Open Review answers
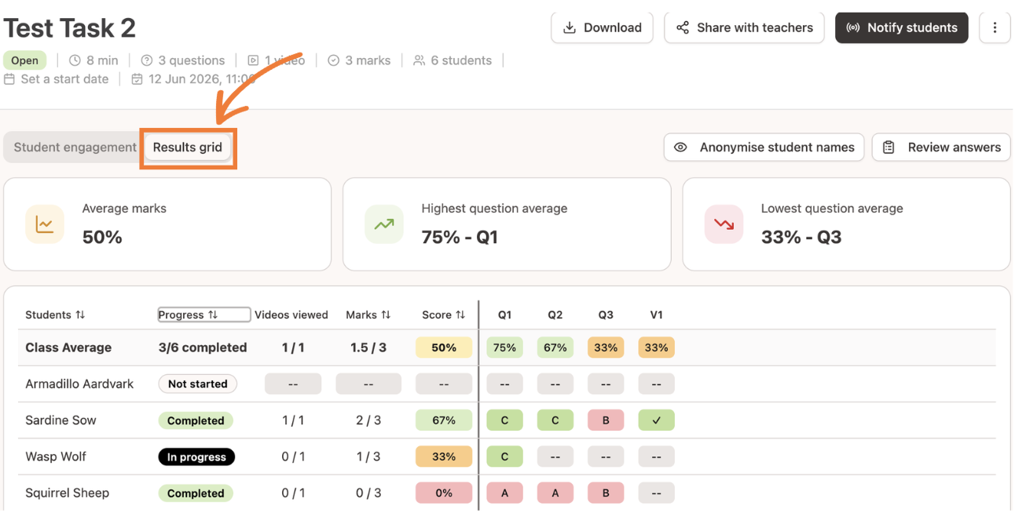 coord(941,147)
